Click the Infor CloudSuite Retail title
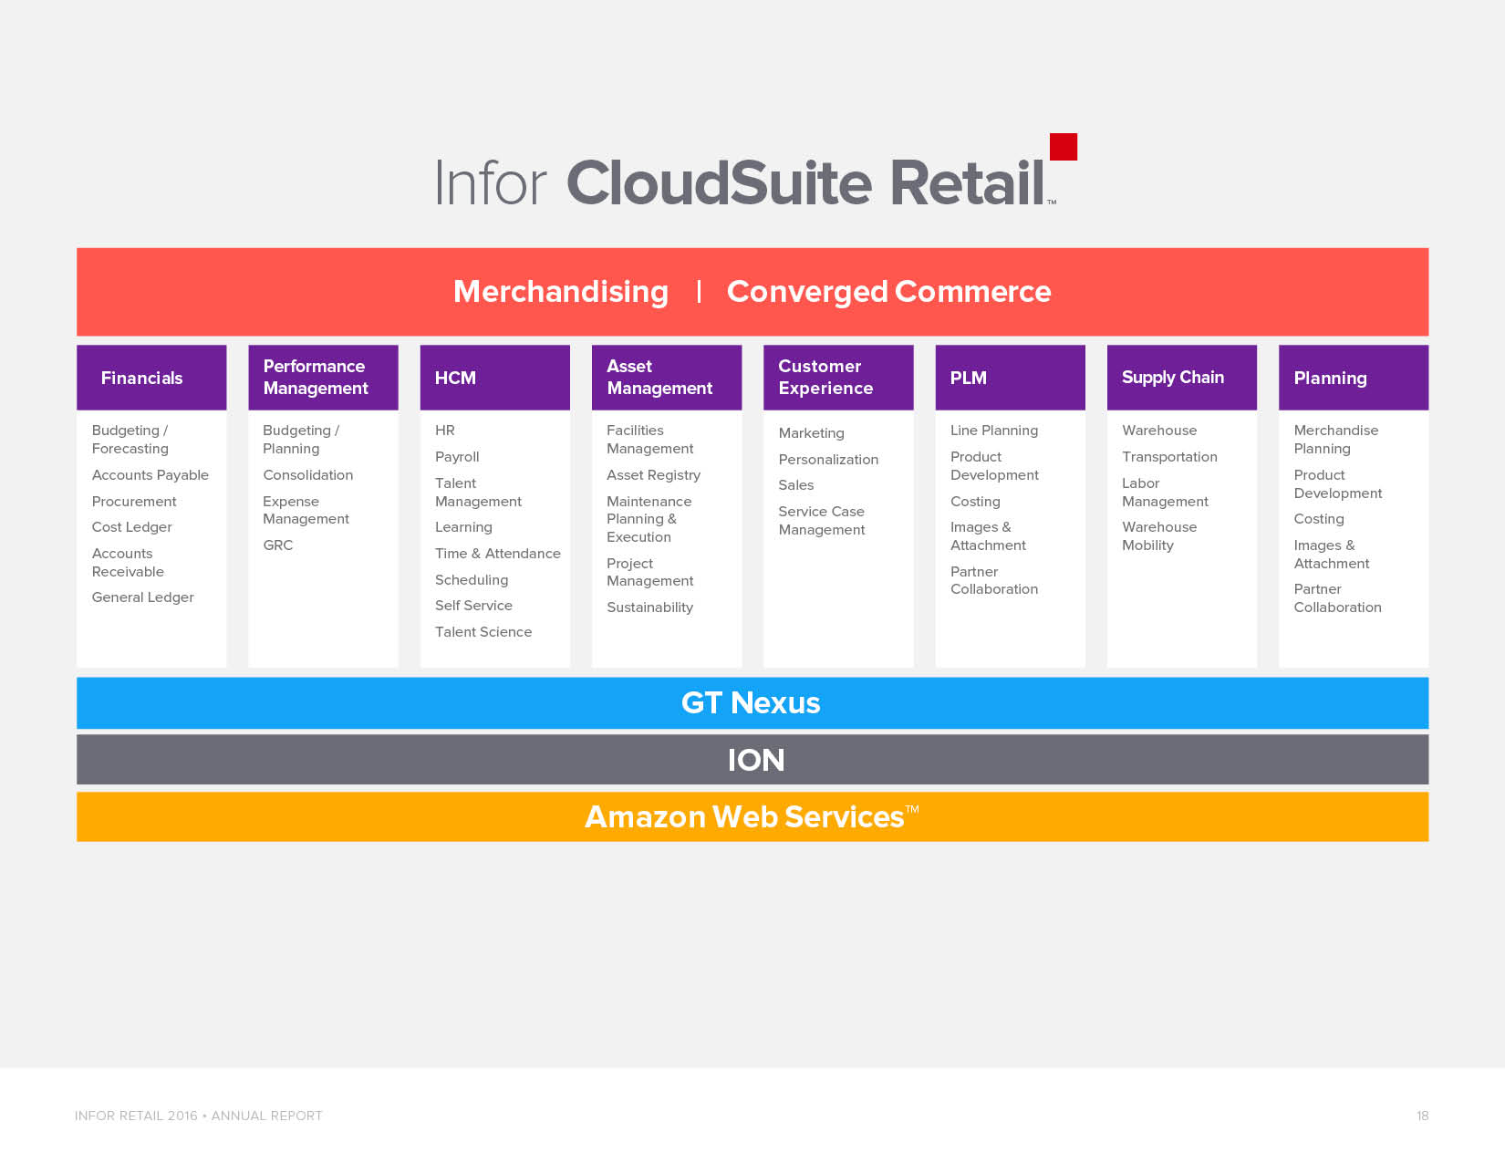Image resolution: width=1505 pixels, height=1163 pixels. 746,182
